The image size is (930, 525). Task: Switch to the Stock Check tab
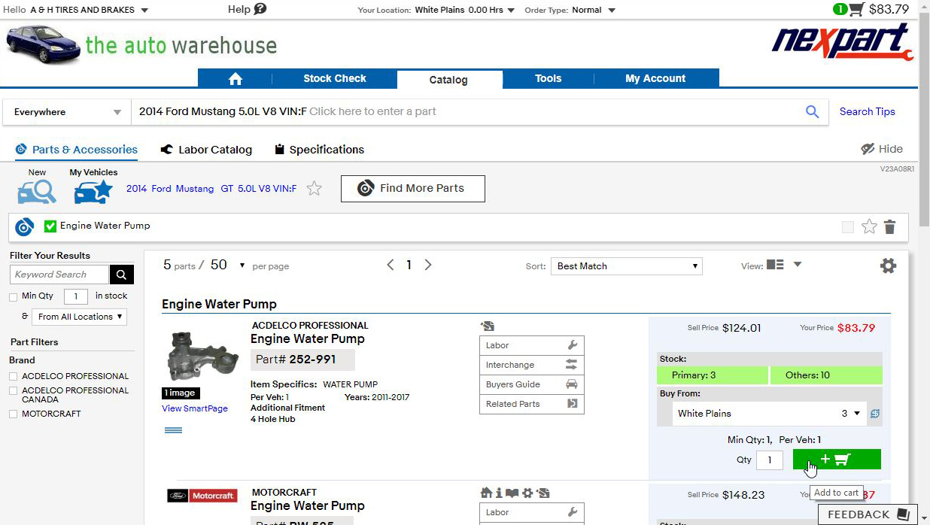coord(334,78)
